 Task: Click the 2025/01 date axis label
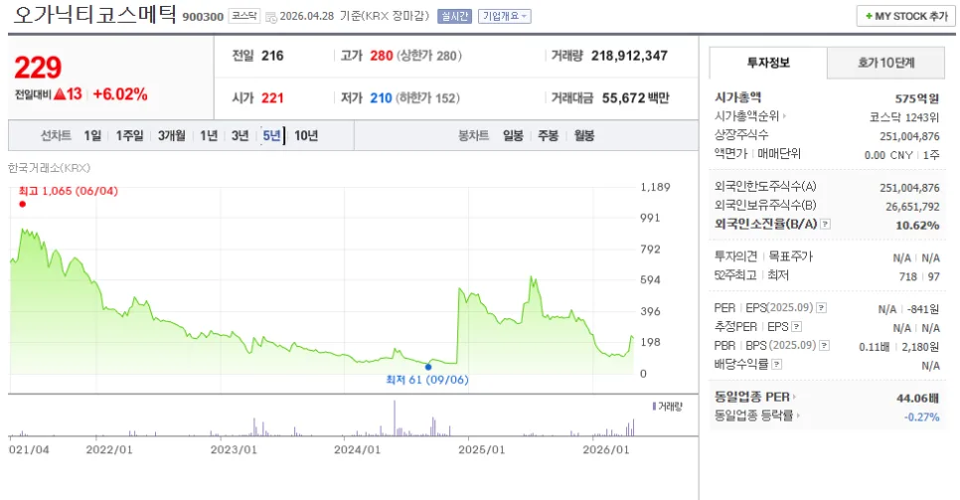coord(482,449)
